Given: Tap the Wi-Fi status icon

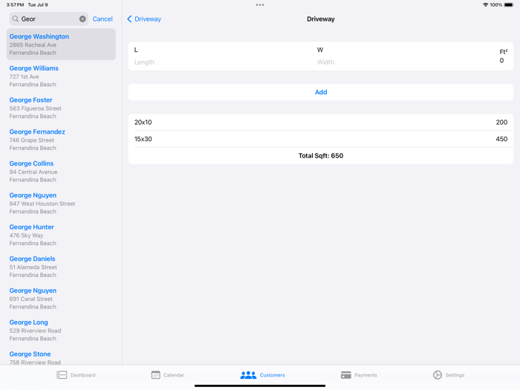Looking at the screenshot, I should click(x=486, y=5).
